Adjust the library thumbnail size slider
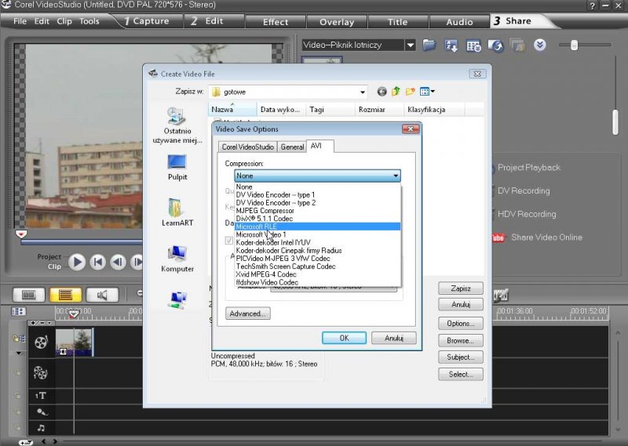The height and width of the screenshot is (446, 628). pos(574,45)
